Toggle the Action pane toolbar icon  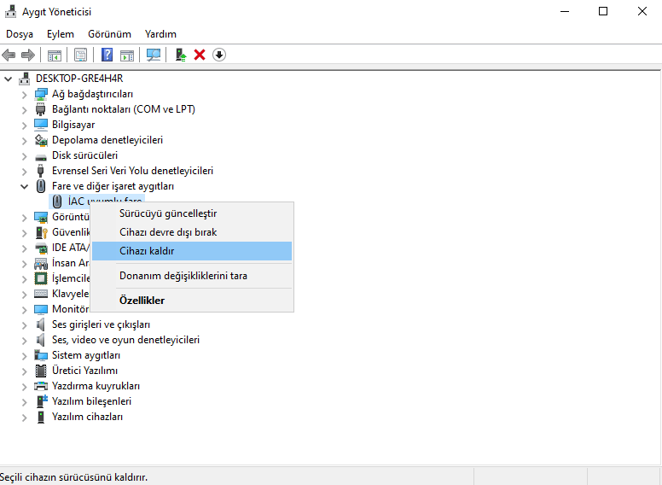(x=127, y=55)
